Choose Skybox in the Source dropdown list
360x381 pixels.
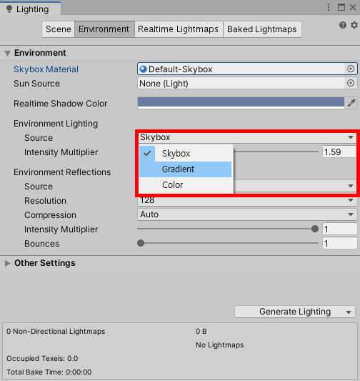click(x=186, y=153)
